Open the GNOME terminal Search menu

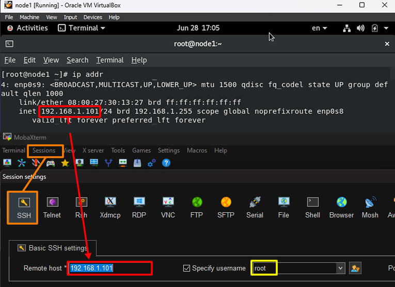pyautogui.click(x=77, y=60)
